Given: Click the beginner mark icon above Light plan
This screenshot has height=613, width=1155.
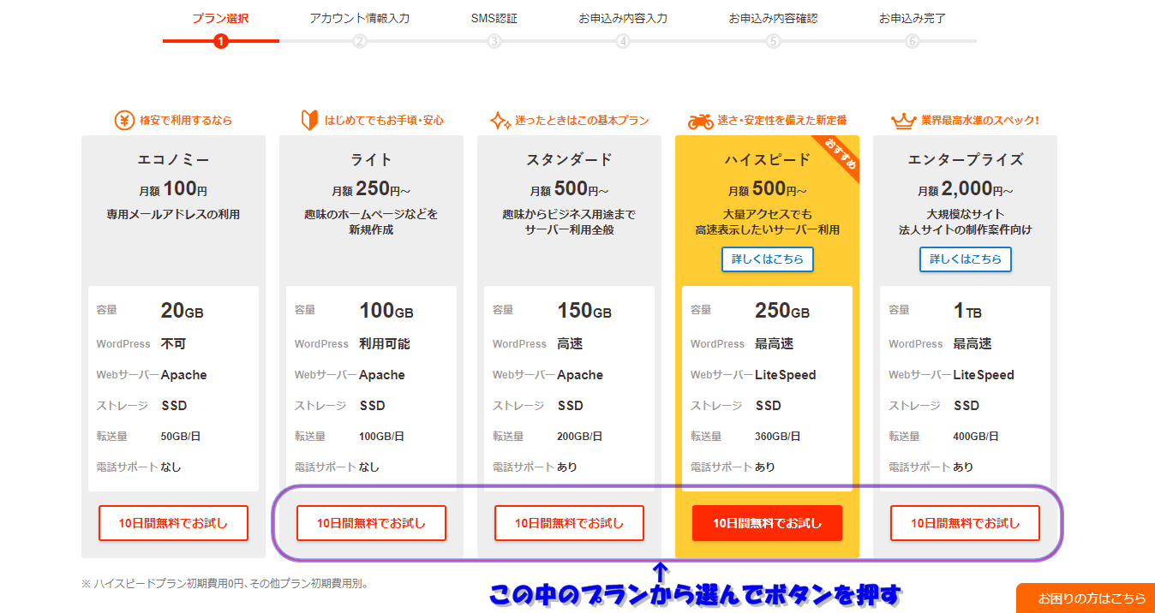Looking at the screenshot, I should [x=309, y=121].
